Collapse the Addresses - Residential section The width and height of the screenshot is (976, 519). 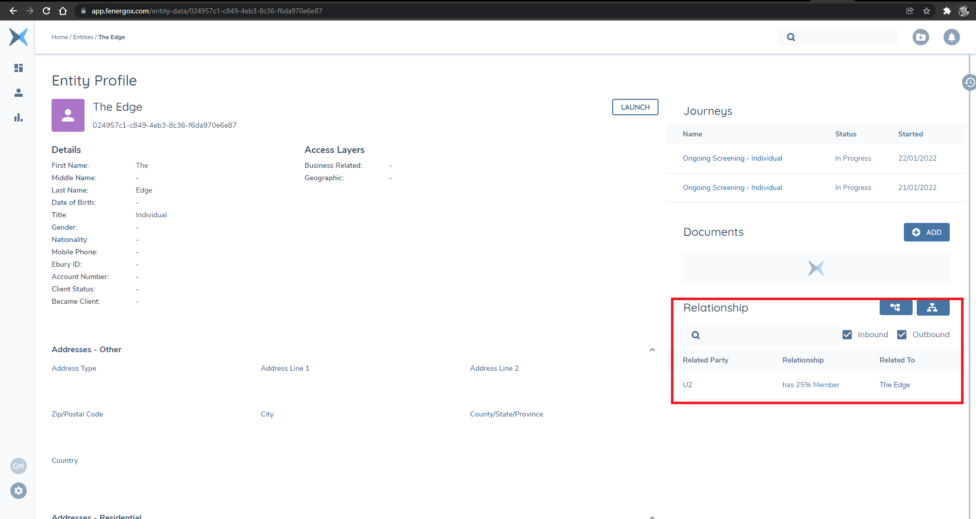[x=652, y=516]
